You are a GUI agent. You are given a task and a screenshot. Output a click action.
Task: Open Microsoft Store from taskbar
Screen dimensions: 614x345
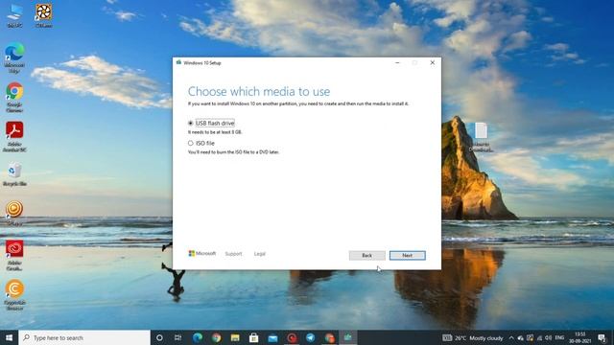253,337
